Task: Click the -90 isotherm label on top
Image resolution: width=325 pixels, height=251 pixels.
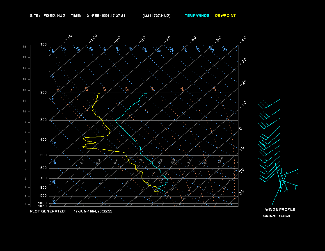Action: 117,40
